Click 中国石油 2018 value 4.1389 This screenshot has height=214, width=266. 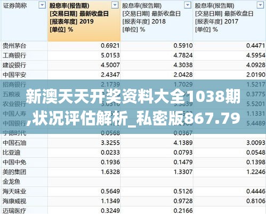pos(183,142)
